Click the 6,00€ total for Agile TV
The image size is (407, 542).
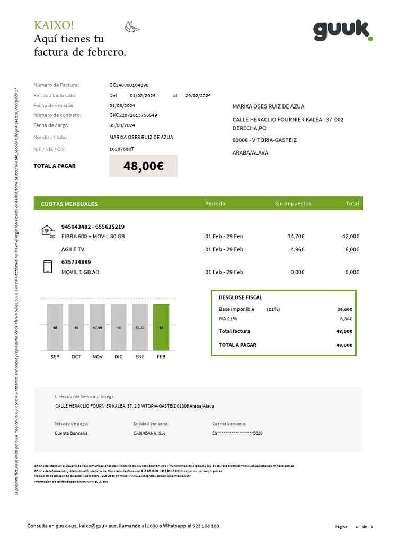352,250
